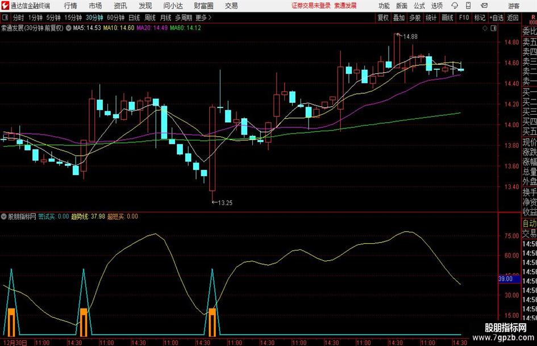
Task: Switch to 5分钟 period
Action: (53, 18)
